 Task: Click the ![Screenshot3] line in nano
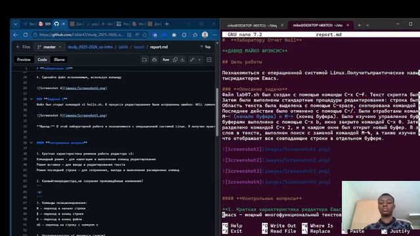pyautogui.click(x=276, y=171)
